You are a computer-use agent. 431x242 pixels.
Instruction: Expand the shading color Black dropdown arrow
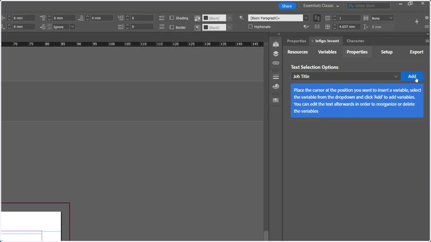coord(229,18)
